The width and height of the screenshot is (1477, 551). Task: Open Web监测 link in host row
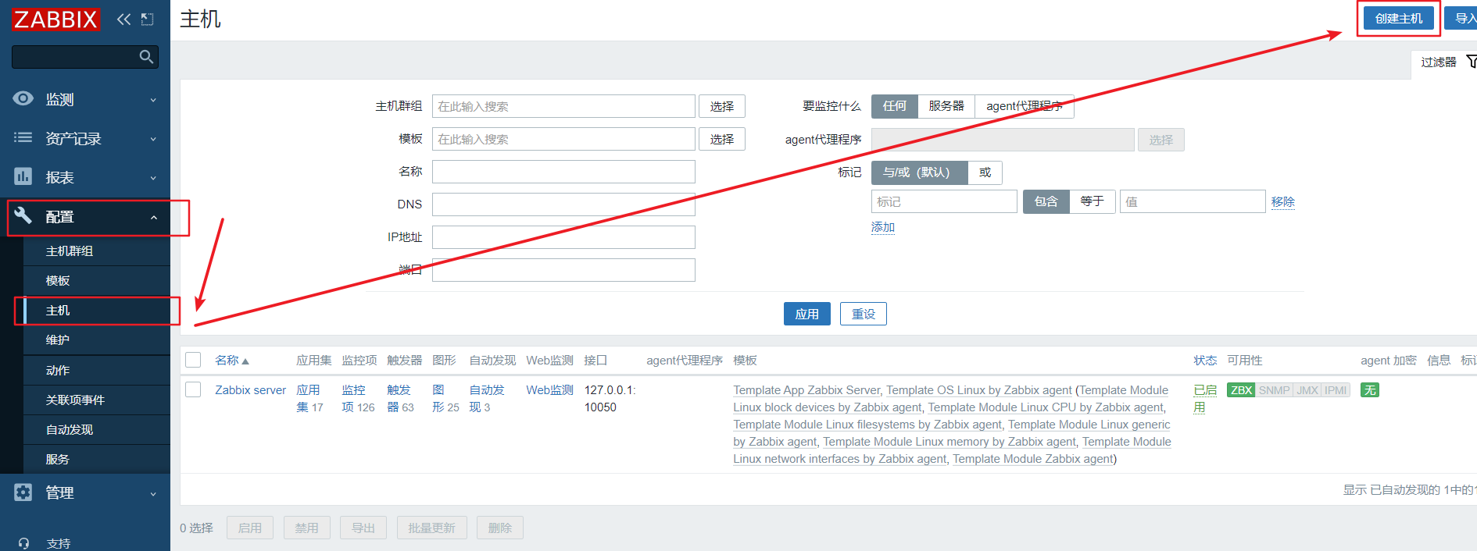[550, 389]
